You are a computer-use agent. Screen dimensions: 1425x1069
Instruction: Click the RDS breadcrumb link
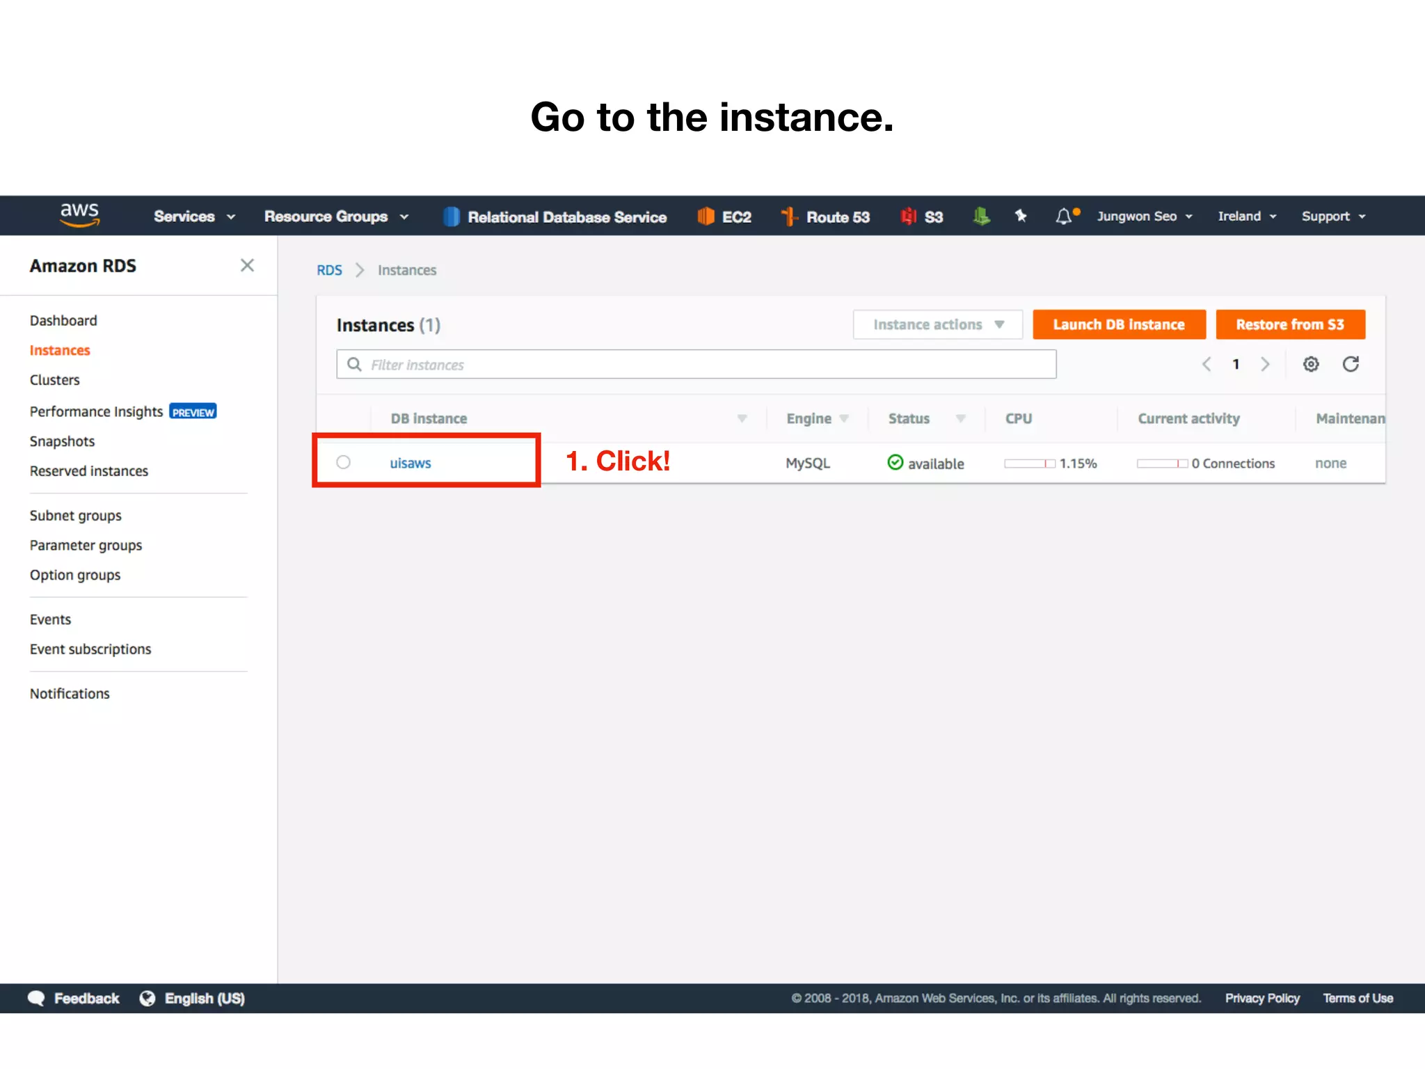pyautogui.click(x=329, y=270)
